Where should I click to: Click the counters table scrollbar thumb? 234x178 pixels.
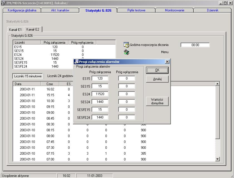217,112
